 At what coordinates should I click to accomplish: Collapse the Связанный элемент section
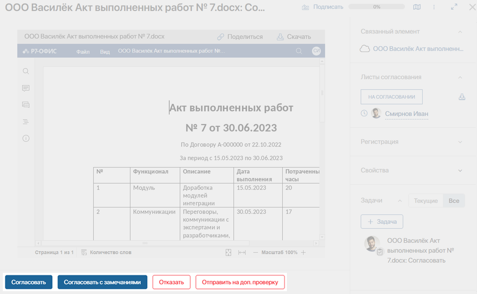click(x=460, y=32)
